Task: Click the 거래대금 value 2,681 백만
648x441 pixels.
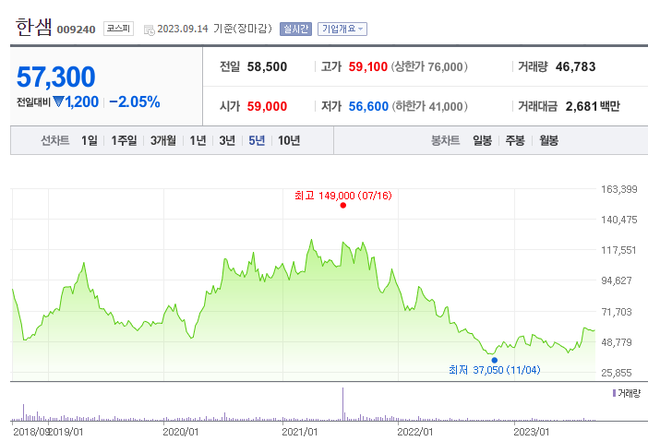Action: (593, 106)
